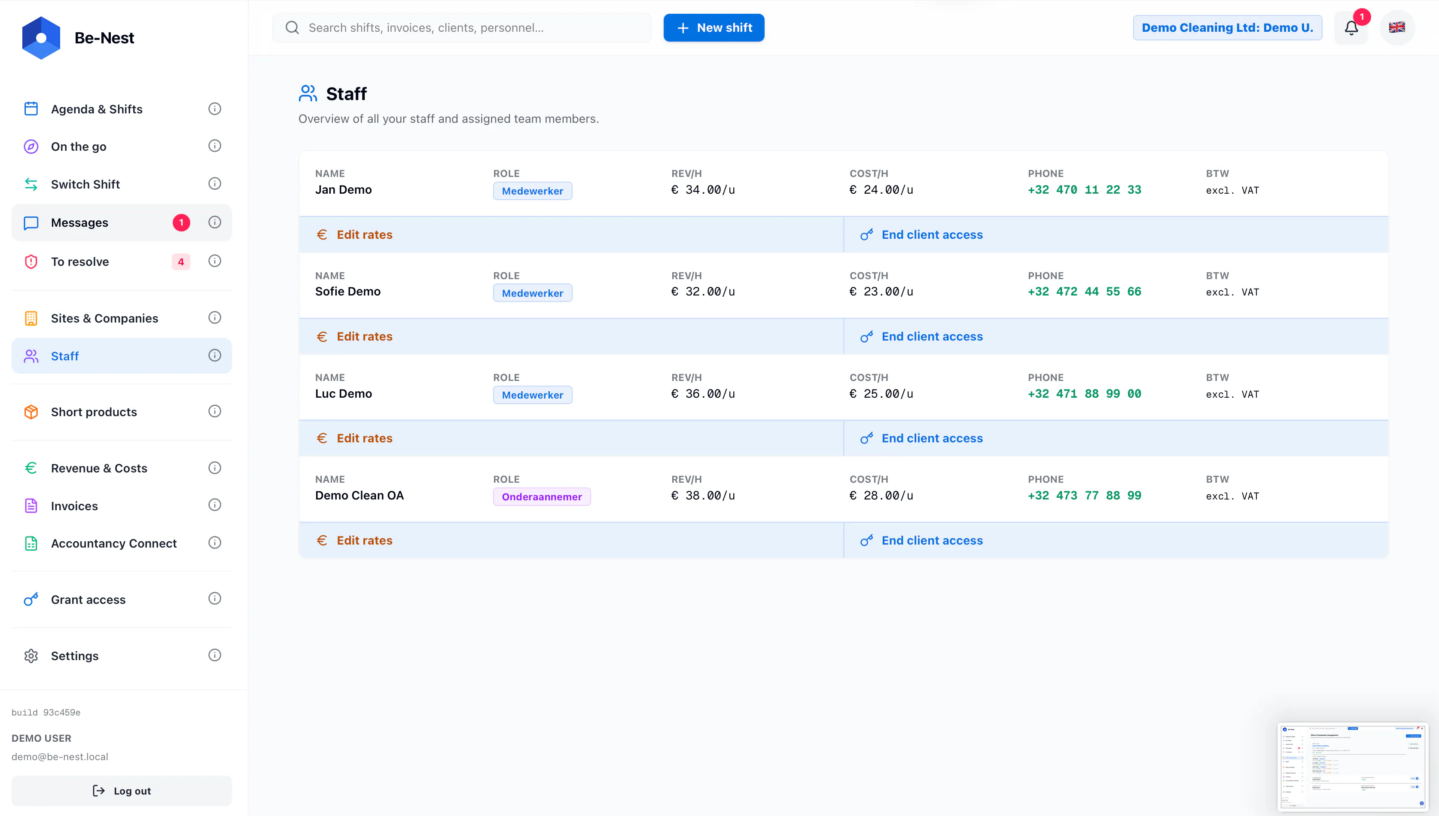The width and height of the screenshot is (1439, 816).
Task: Click Demo Cleaning Ltd account button
Action: (1227, 27)
